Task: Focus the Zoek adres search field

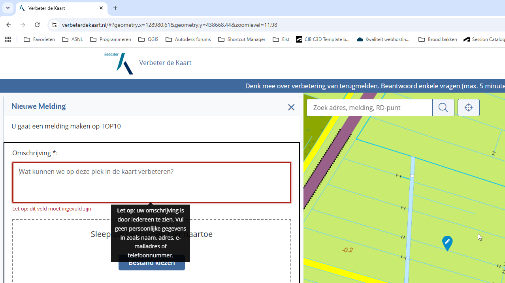Action: click(x=369, y=108)
